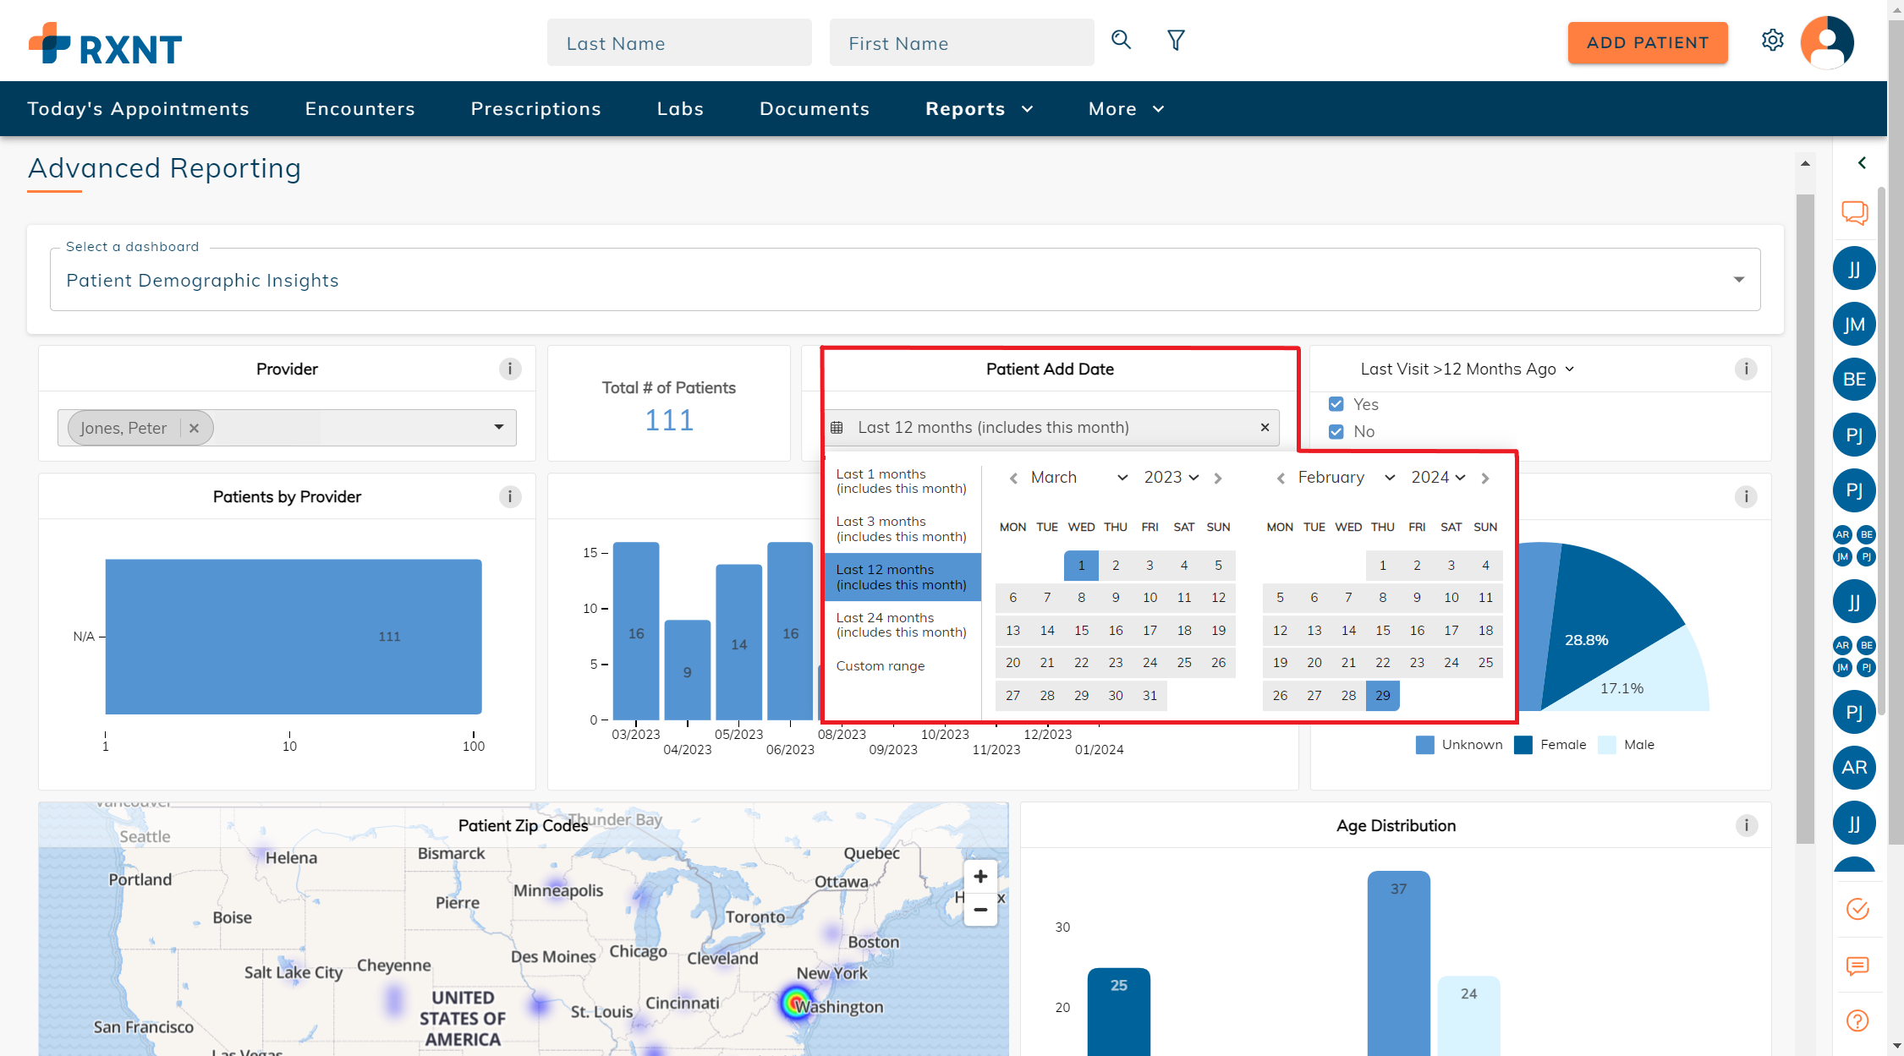1904x1056 pixels.
Task: Toggle the Female legend swatch
Action: pos(1523,745)
